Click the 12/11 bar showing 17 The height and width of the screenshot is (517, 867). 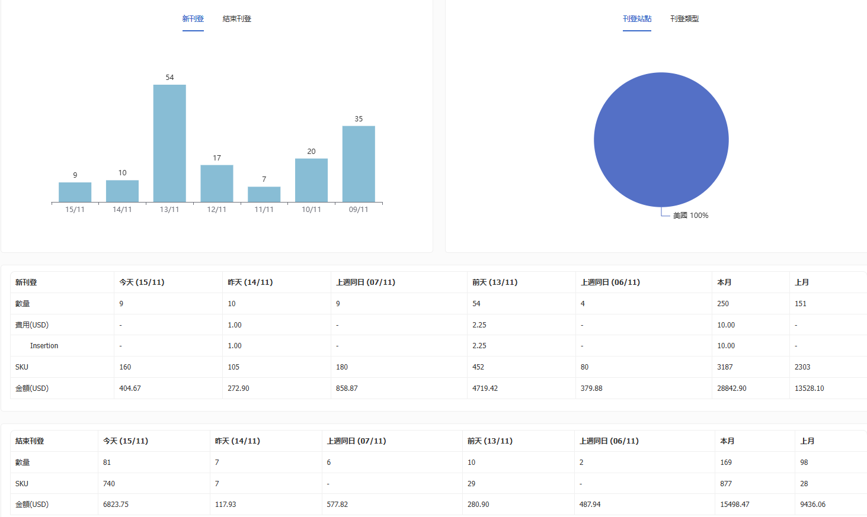pyautogui.click(x=217, y=184)
